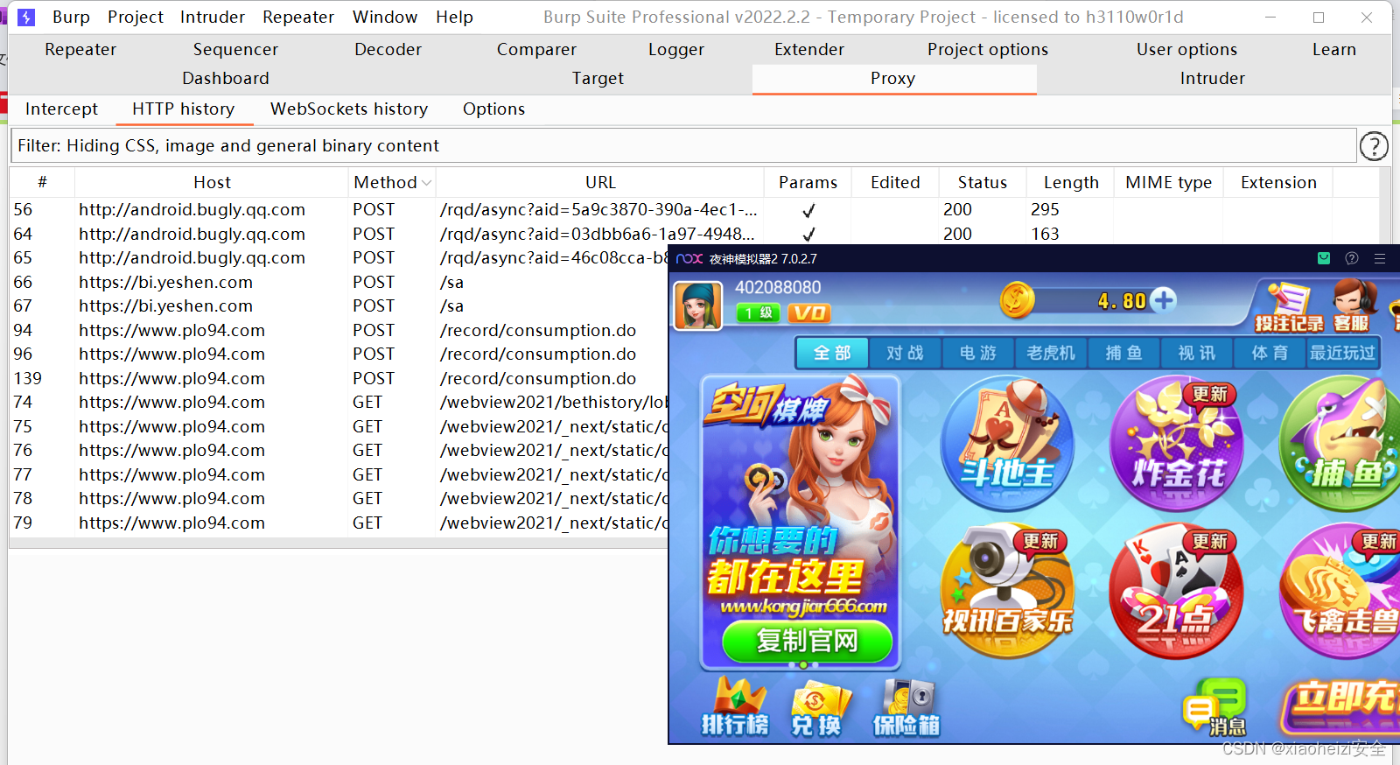Open the 保险箱 safe box icon
The width and height of the screenshot is (1400, 765).
(x=906, y=708)
